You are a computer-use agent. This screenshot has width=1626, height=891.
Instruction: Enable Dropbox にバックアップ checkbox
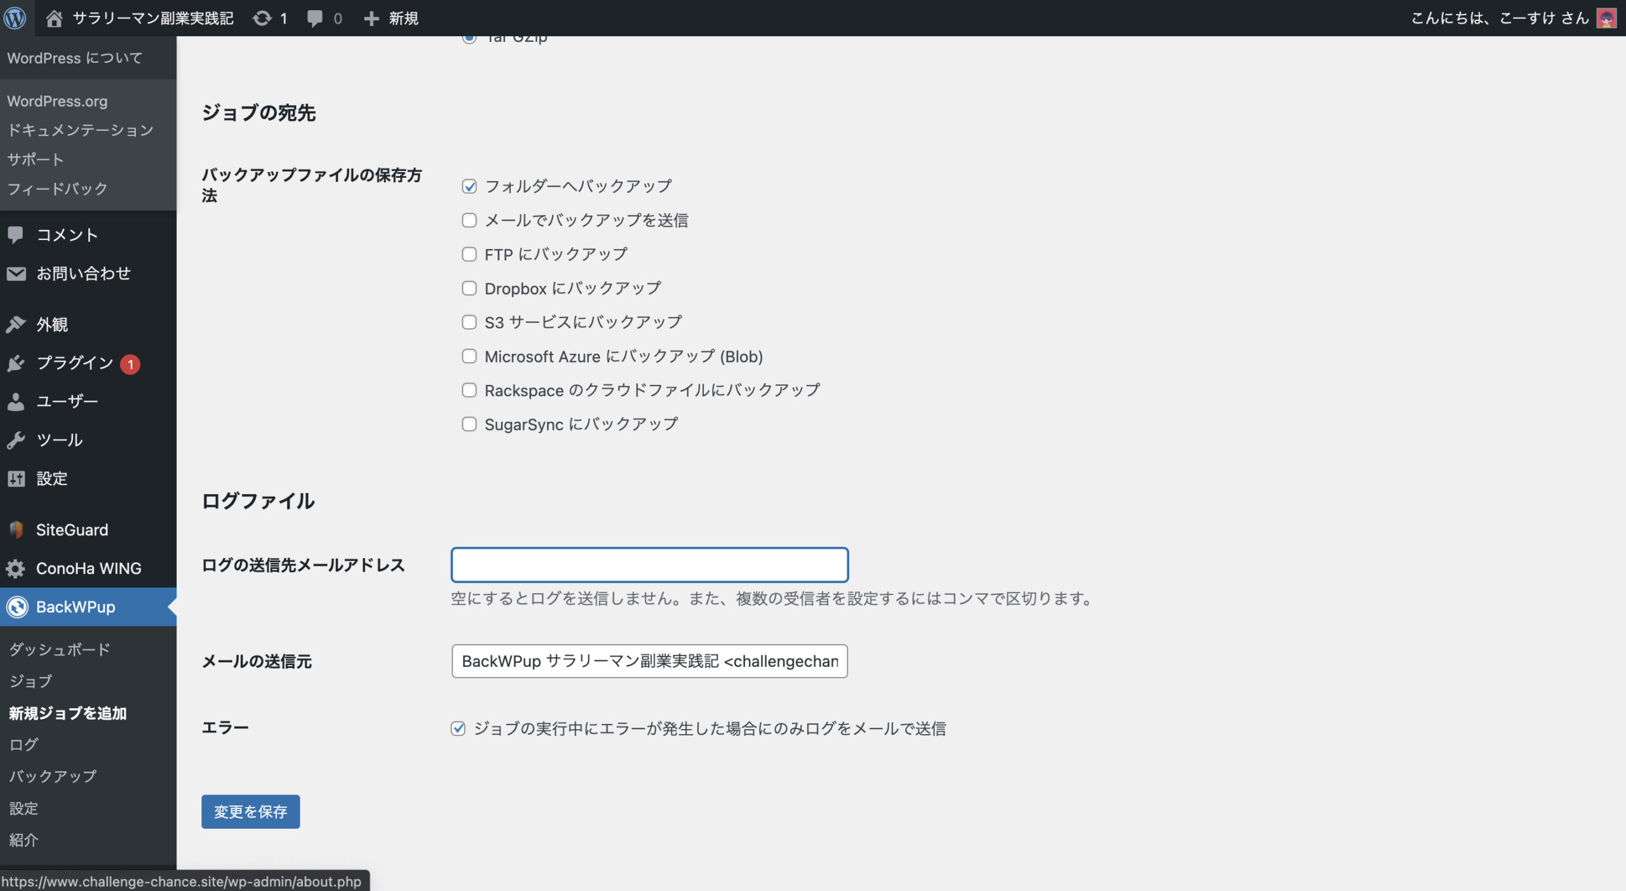tap(469, 288)
